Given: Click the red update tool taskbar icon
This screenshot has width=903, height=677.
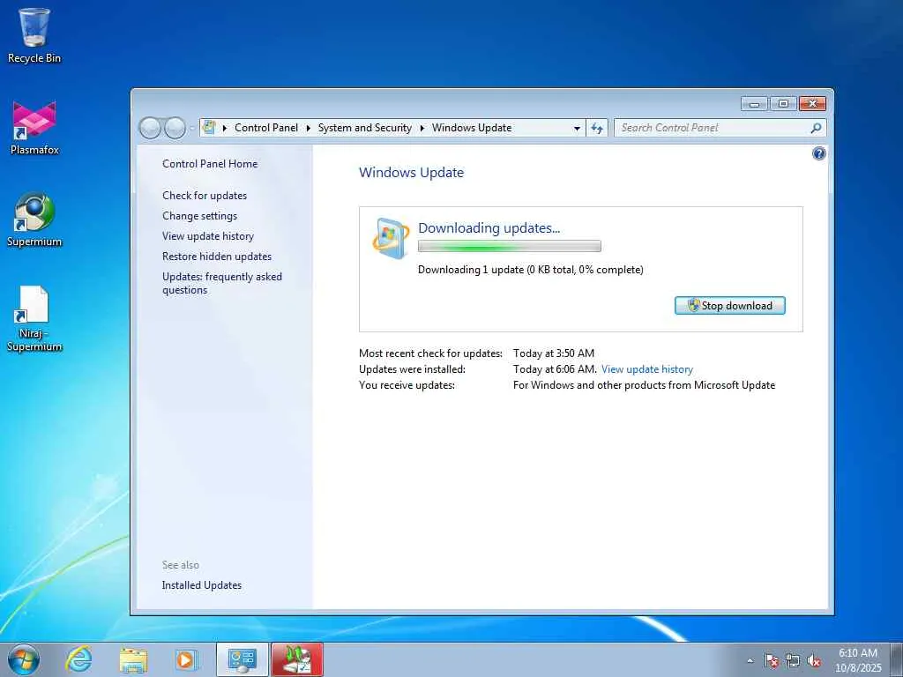Looking at the screenshot, I should [297, 659].
